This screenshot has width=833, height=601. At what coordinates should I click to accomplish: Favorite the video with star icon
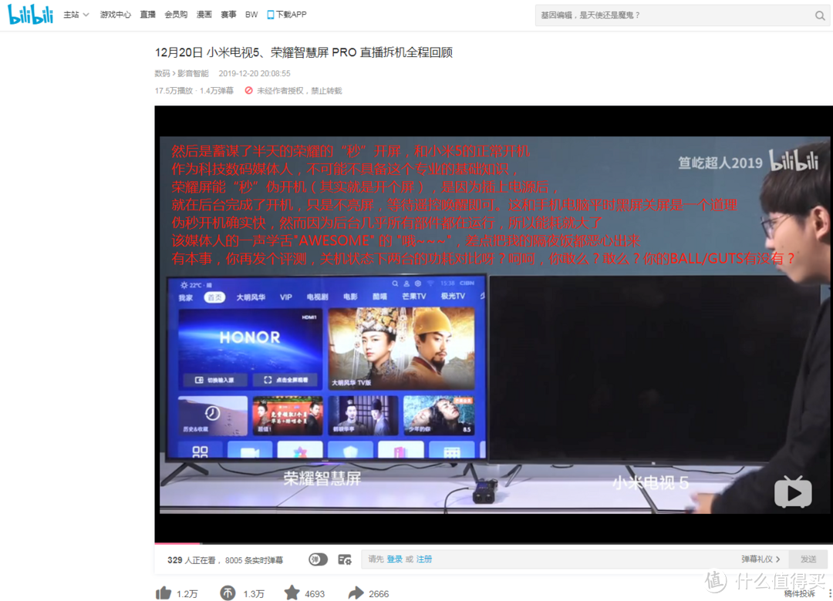(292, 593)
